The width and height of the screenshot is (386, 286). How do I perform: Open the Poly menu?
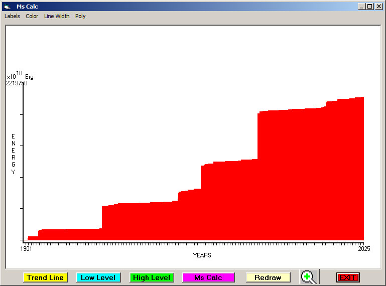[80, 16]
